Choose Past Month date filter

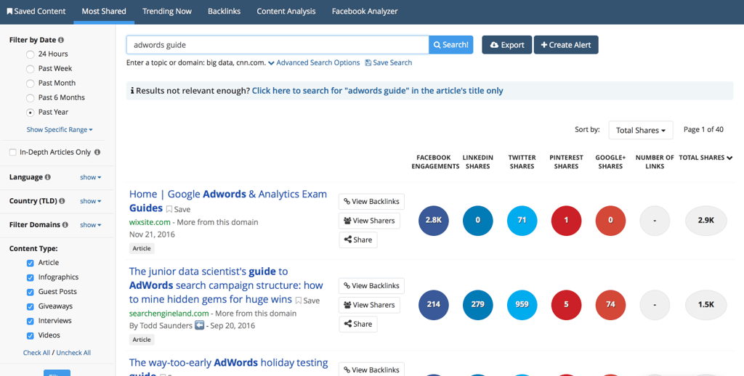[x=31, y=83]
